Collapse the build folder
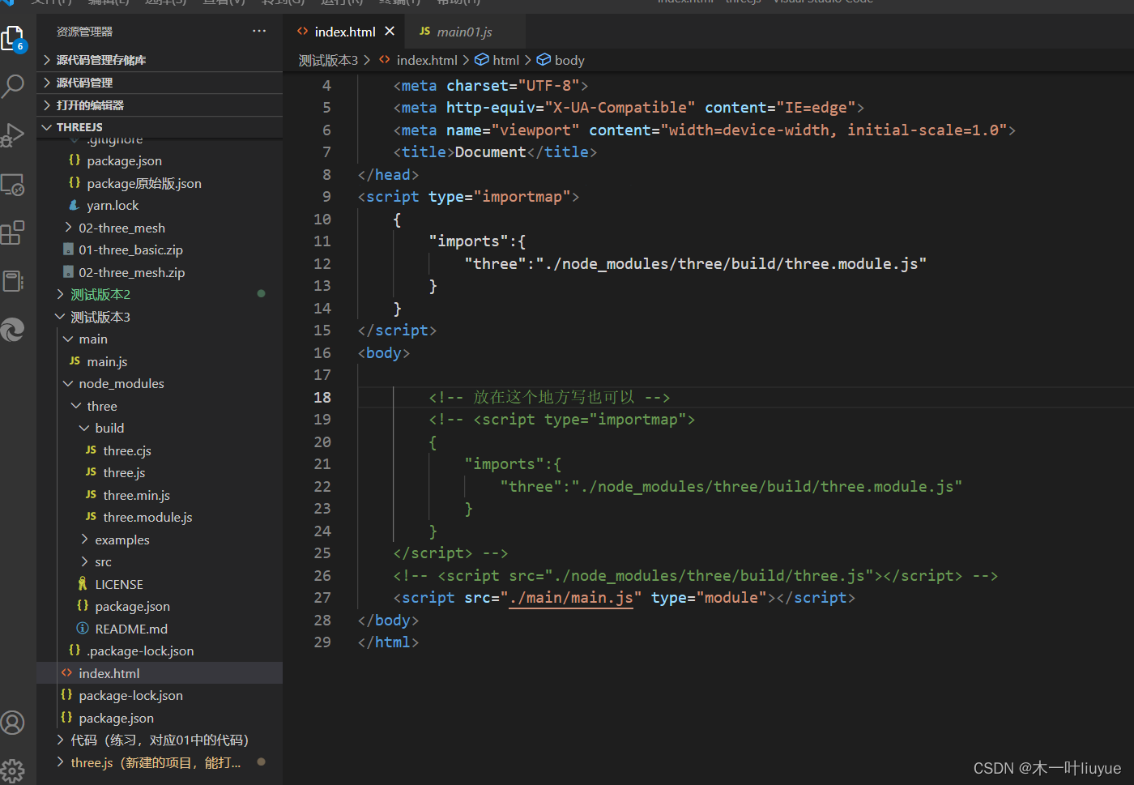1134x785 pixels. pos(160,428)
